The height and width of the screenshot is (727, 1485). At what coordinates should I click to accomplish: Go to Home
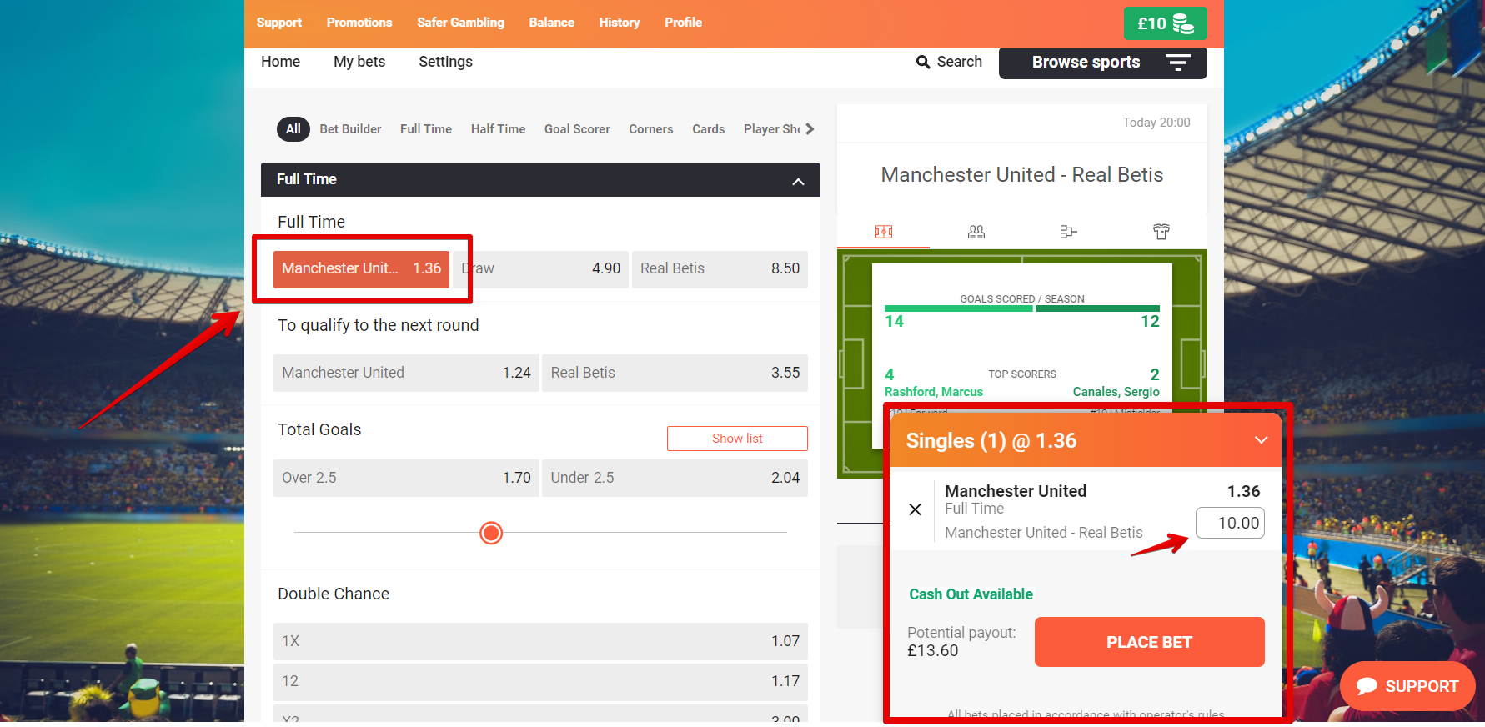click(280, 62)
